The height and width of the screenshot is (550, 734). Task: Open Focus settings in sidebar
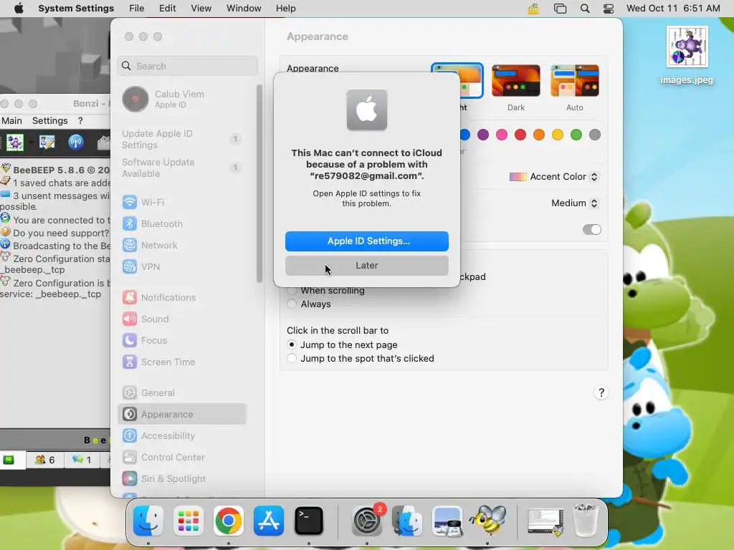[181, 340]
